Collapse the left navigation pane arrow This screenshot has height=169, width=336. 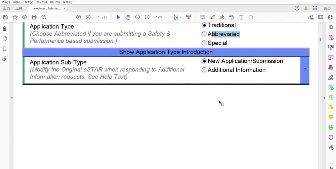[x=12, y=98]
